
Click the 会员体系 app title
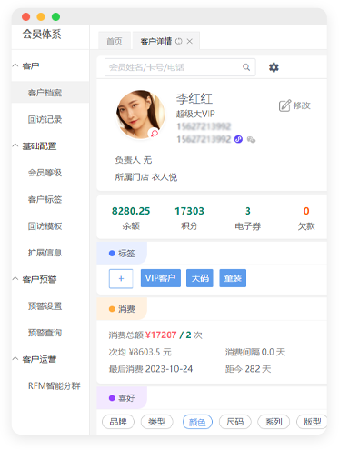point(42,34)
